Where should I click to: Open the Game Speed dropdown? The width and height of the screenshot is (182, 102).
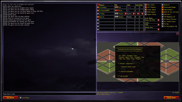coord(158,20)
